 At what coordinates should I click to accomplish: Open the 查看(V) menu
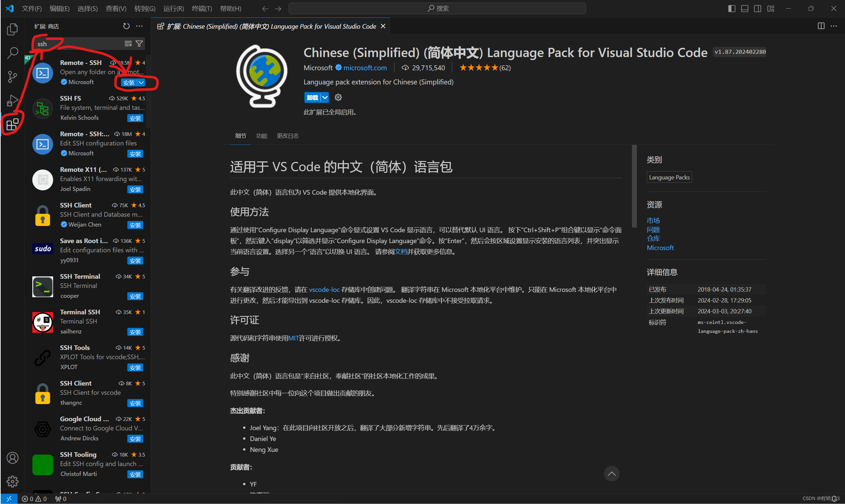point(116,9)
